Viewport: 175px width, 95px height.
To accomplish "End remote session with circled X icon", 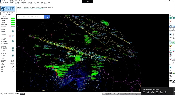I will coord(165,92).
